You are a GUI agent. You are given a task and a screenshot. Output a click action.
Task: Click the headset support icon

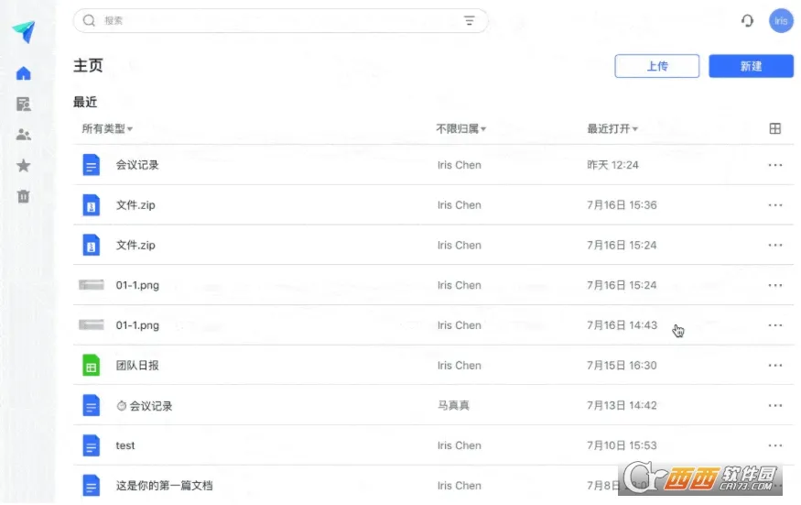(747, 21)
